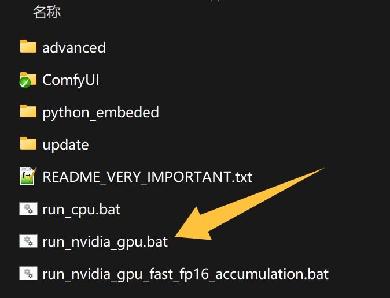Click the Notepad++ icon beside README_VERY_IMPORTANT.txt
The image size is (390, 298).
pyautogui.click(x=28, y=176)
